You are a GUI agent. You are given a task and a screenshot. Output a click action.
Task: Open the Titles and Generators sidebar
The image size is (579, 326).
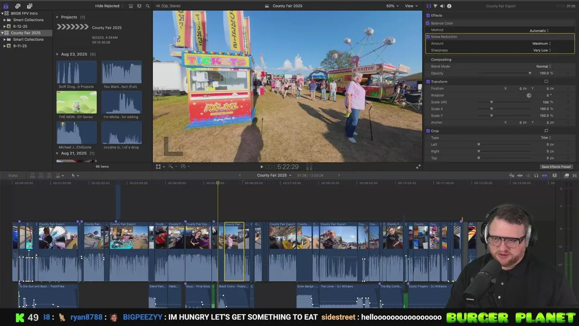(29, 6)
